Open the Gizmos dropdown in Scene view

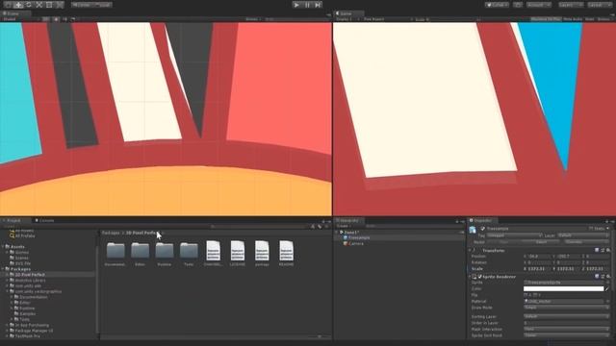pyautogui.click(x=253, y=19)
